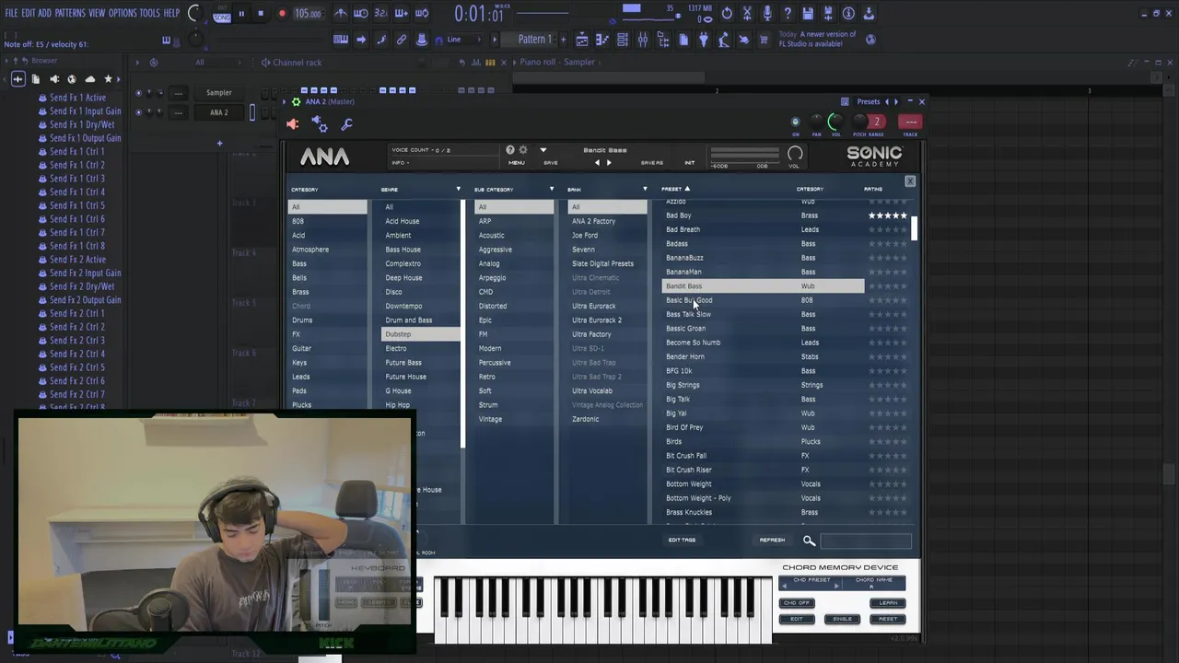
Task: Expand the GENRE column dropdown arrow
Action: click(458, 190)
